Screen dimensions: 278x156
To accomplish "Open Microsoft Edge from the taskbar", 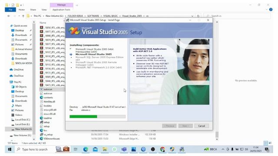I will click(x=86, y=149).
